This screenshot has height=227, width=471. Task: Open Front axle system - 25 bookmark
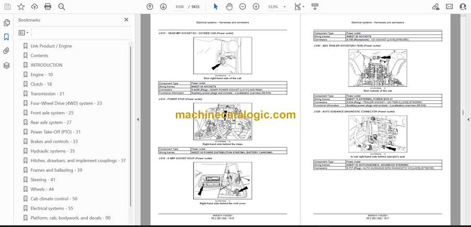coord(52,113)
